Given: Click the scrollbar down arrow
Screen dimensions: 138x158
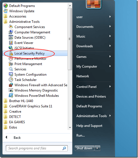Looking at the screenshot, I should click(x=70, y=128).
